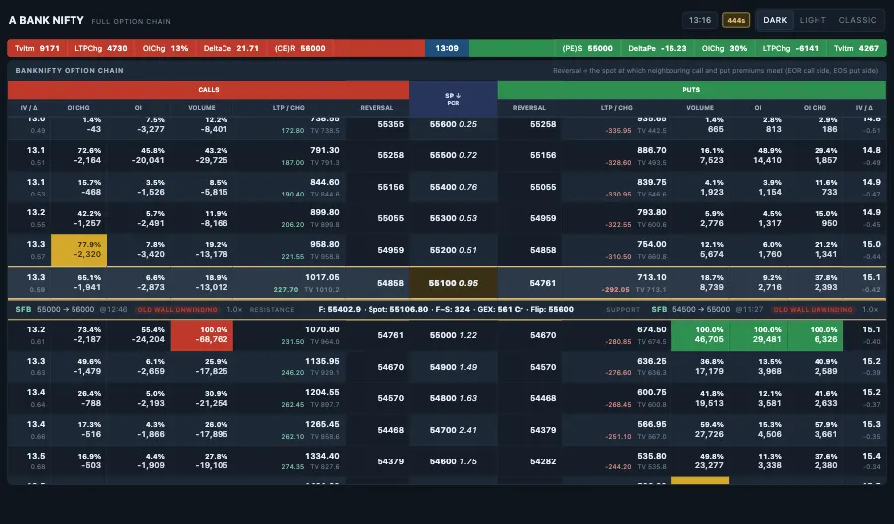Click the red 100.0% -68,762 volume cell
Viewport: 894px width, 524px height.
[x=202, y=335]
